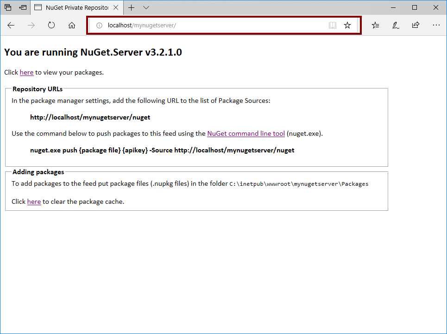Open the Settings and more menu
The image size is (447, 334).
(x=436, y=25)
